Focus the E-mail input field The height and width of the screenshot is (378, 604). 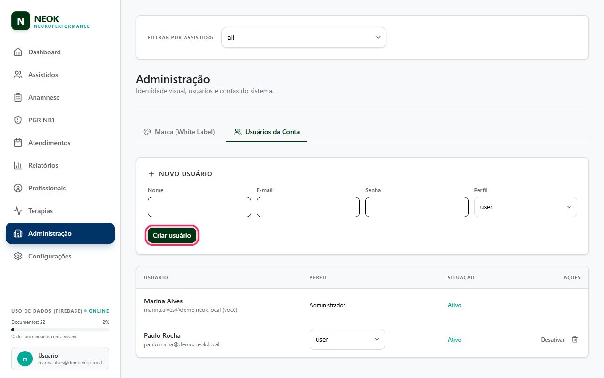[308, 207]
